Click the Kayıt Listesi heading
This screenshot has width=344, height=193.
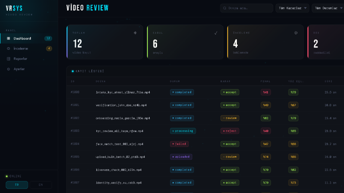coord(90,71)
